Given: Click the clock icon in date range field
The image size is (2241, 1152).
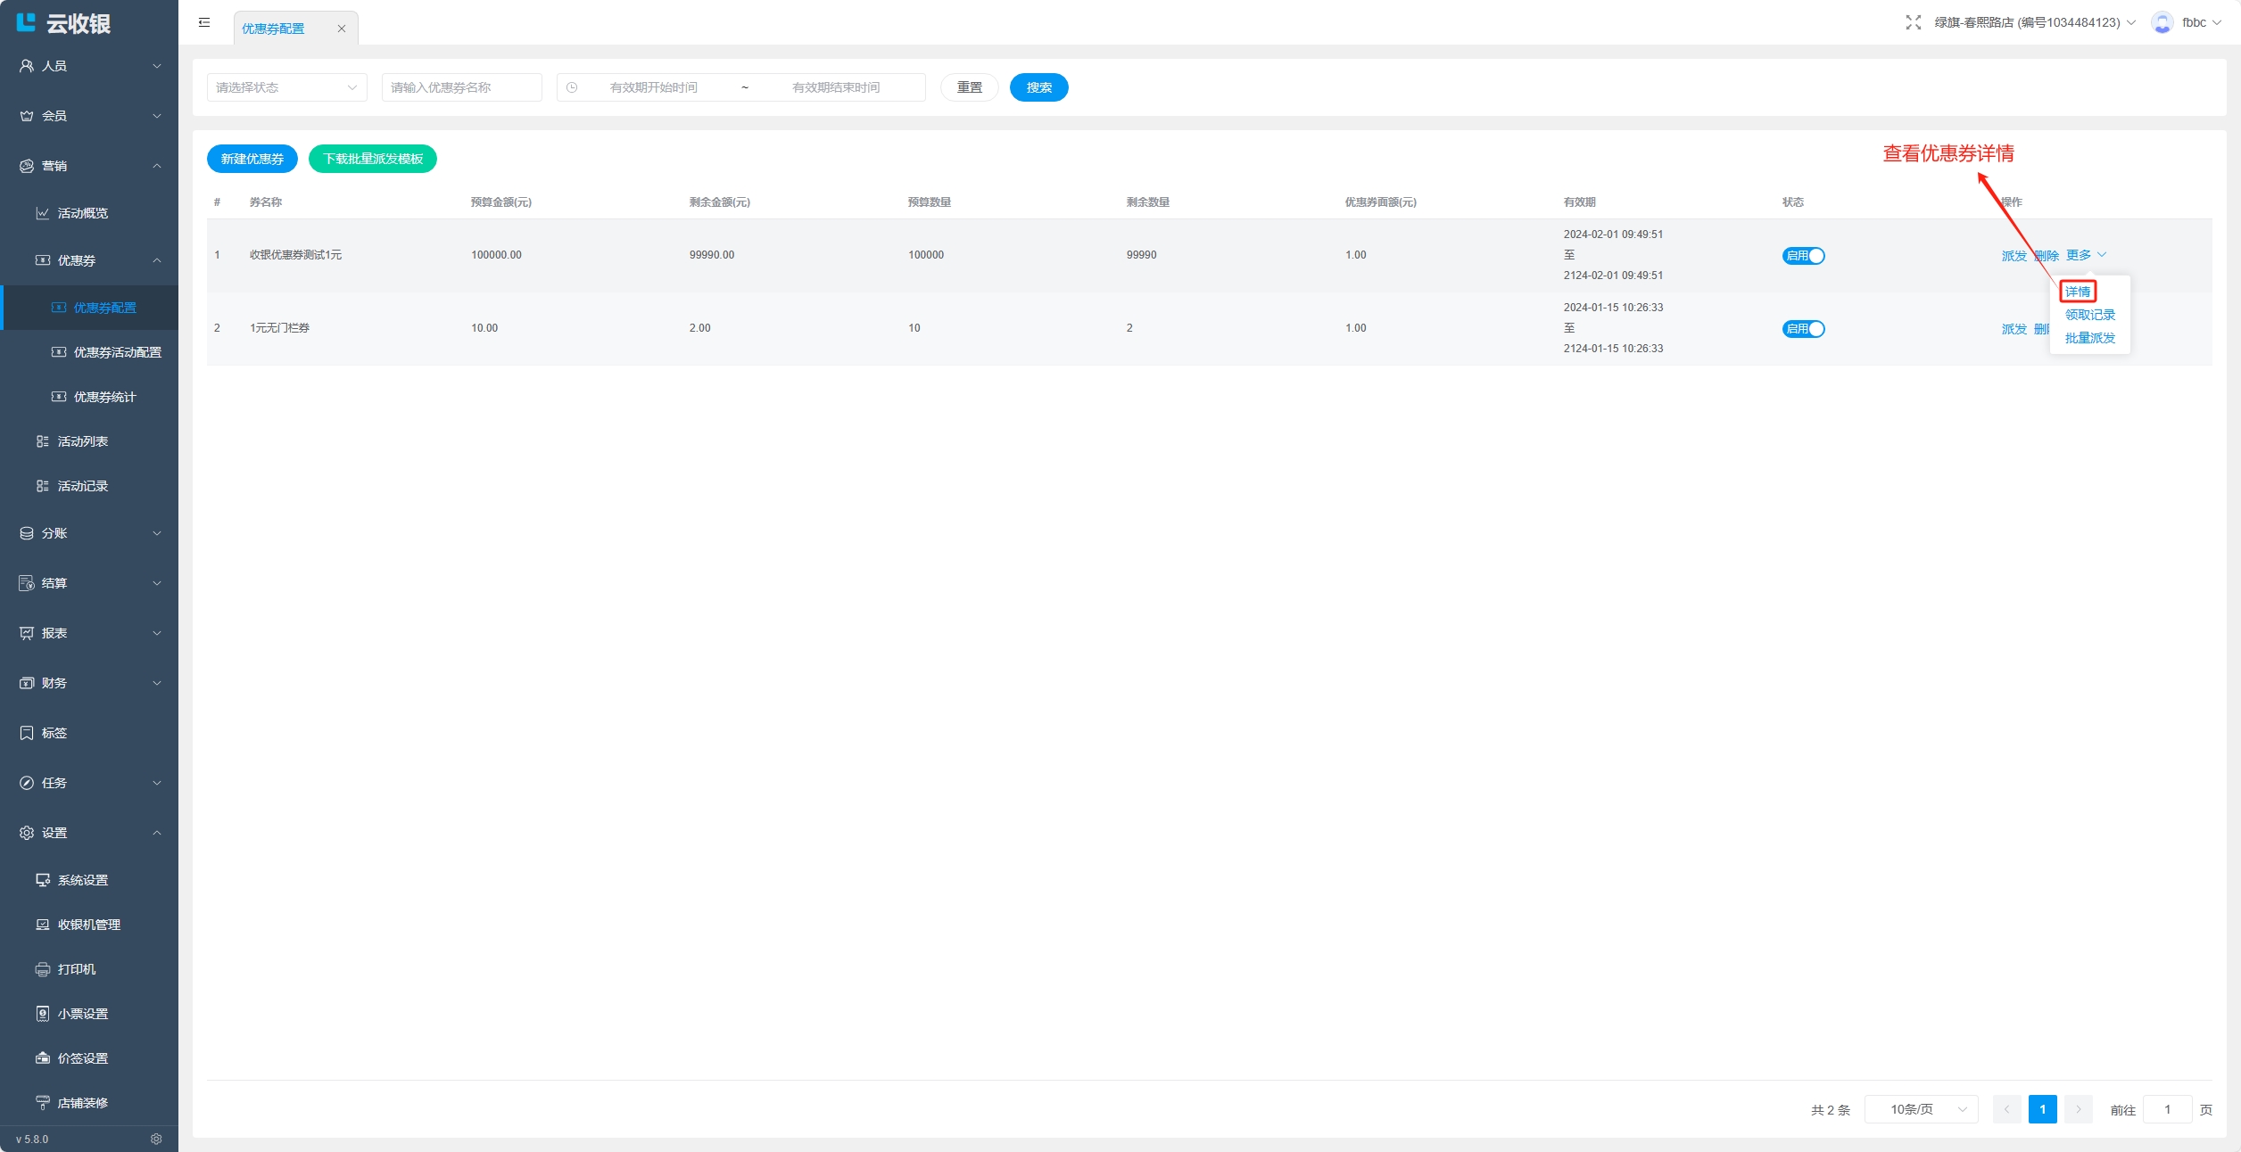Looking at the screenshot, I should click(x=572, y=87).
